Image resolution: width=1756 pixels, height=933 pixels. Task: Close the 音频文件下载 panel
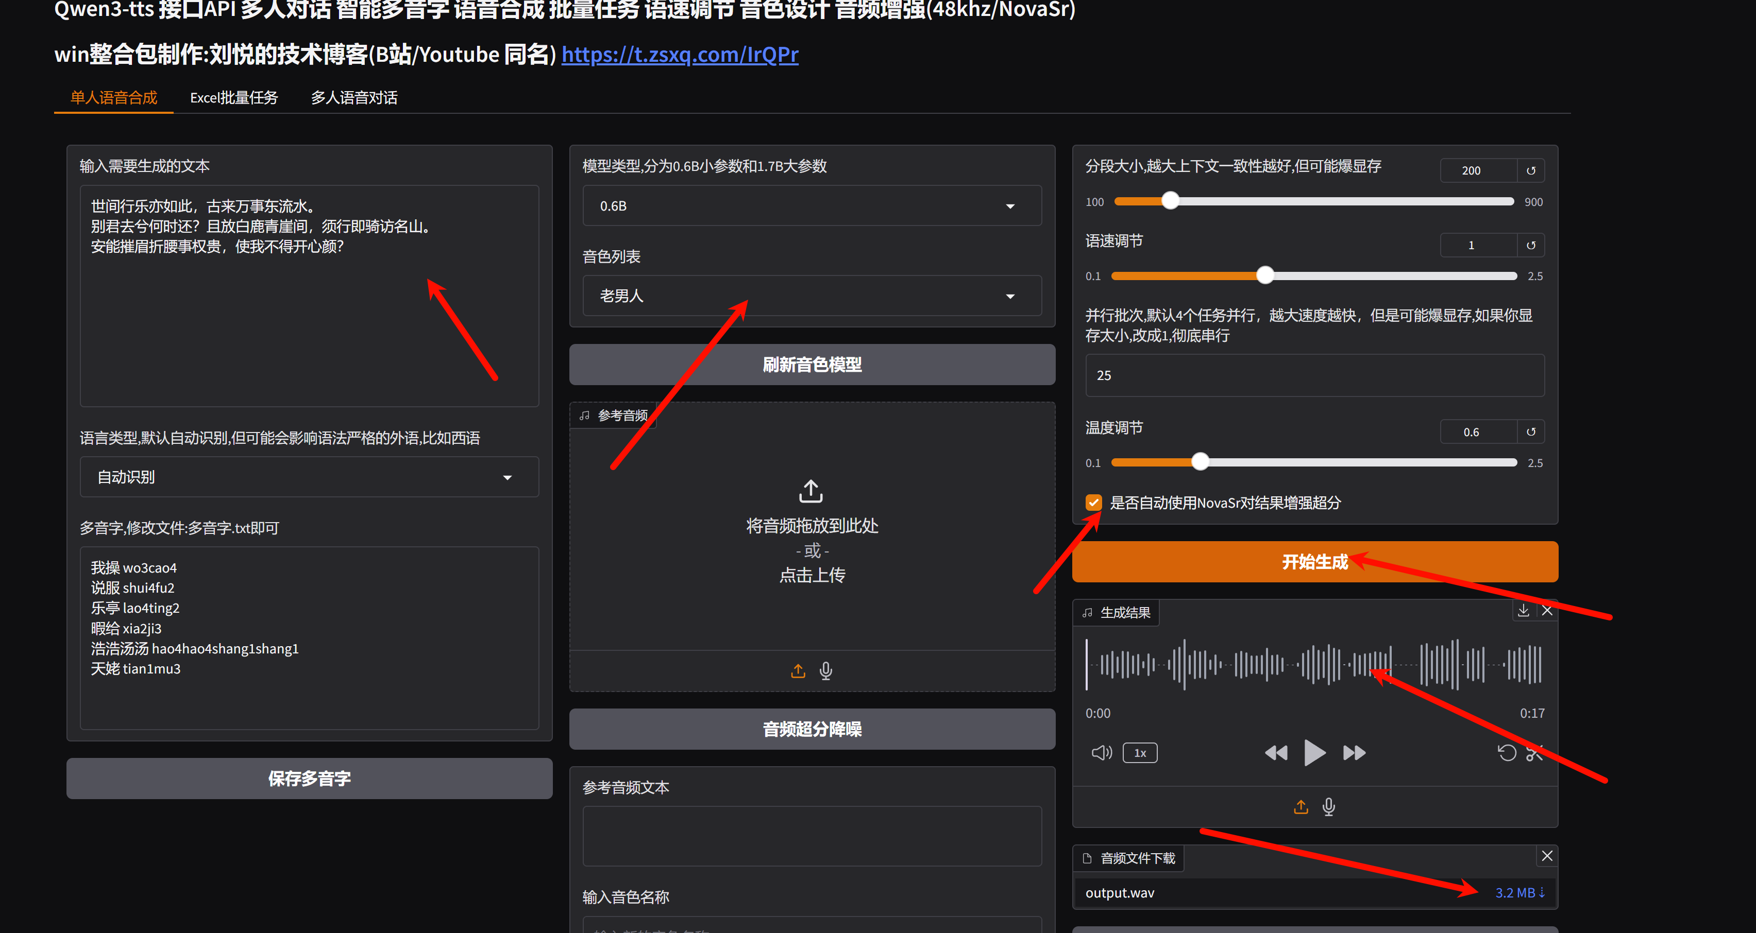(1547, 856)
